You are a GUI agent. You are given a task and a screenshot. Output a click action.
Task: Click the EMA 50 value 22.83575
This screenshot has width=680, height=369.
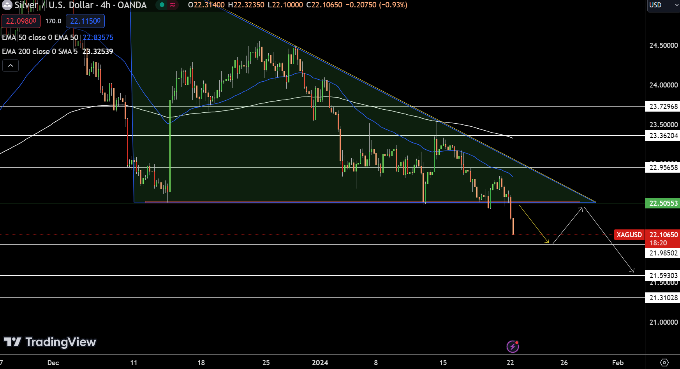(98, 37)
